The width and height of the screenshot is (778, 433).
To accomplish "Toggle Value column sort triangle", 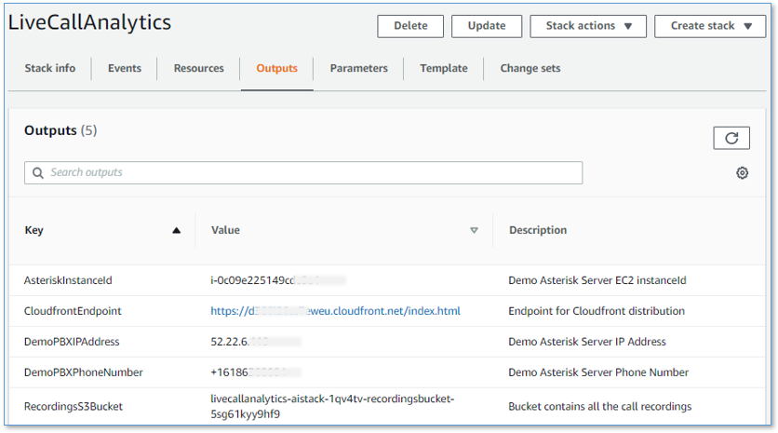I will pyautogui.click(x=474, y=231).
